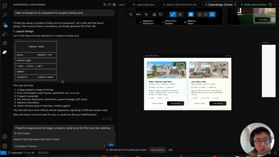Reset canvas to home view

click(154, 14)
